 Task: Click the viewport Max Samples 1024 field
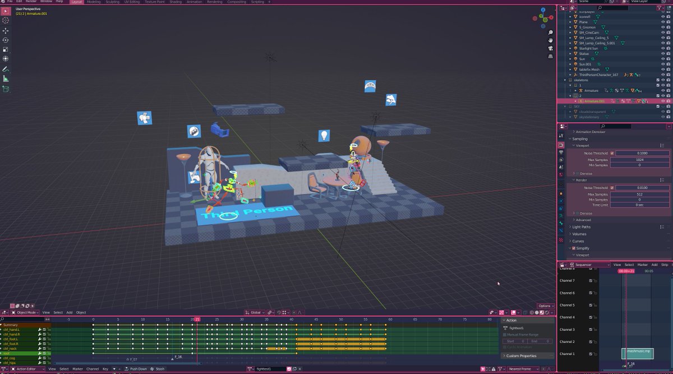click(640, 160)
